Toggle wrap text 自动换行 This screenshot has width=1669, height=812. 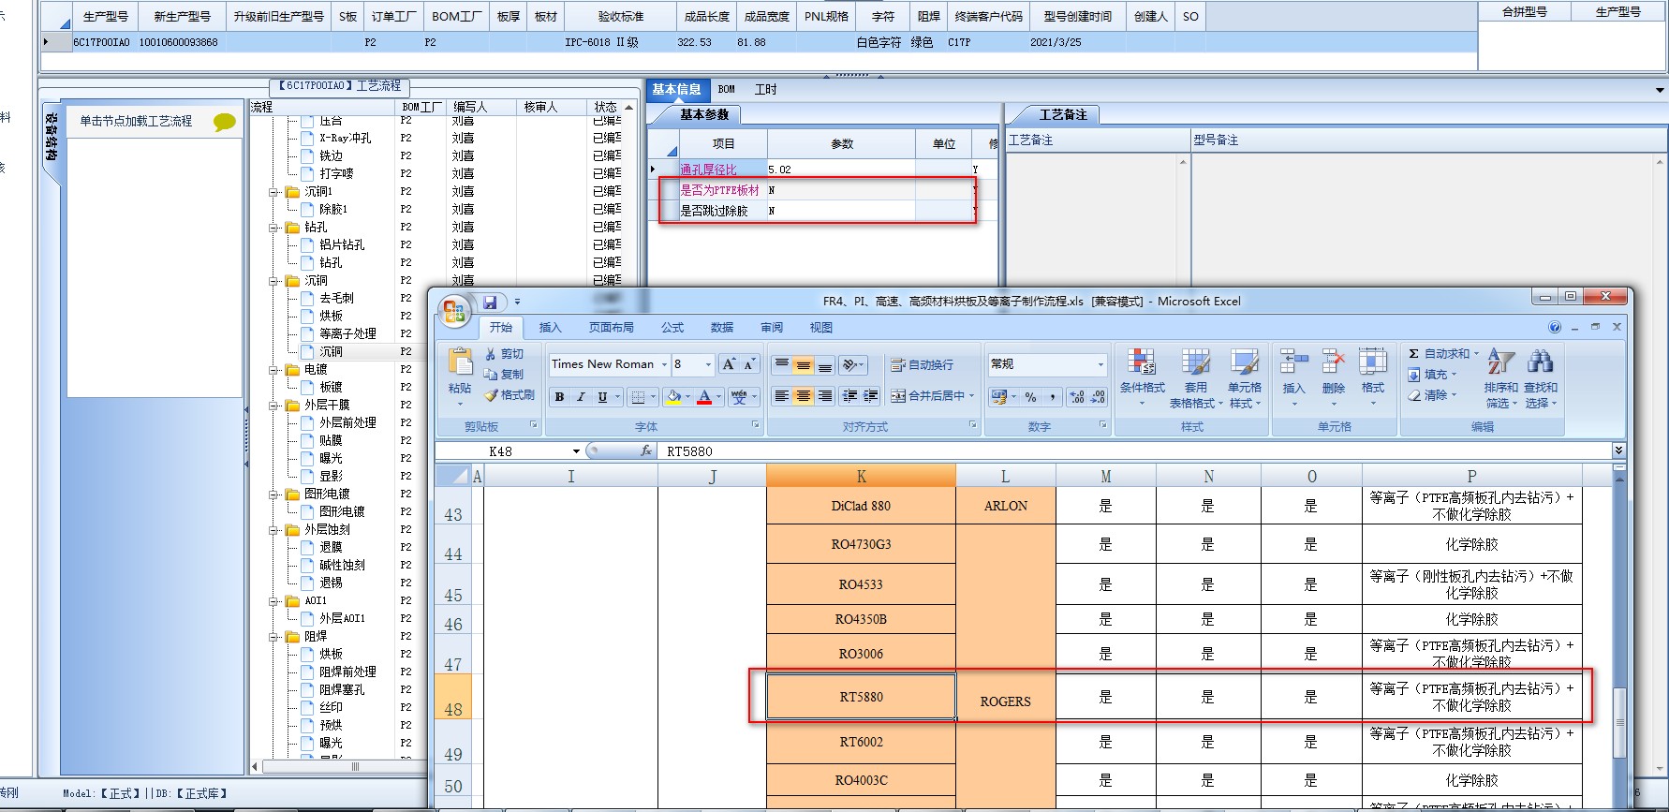pos(922,364)
